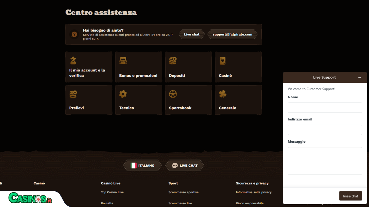
Task: Click the account and verification person icon
Action: (x=73, y=60)
